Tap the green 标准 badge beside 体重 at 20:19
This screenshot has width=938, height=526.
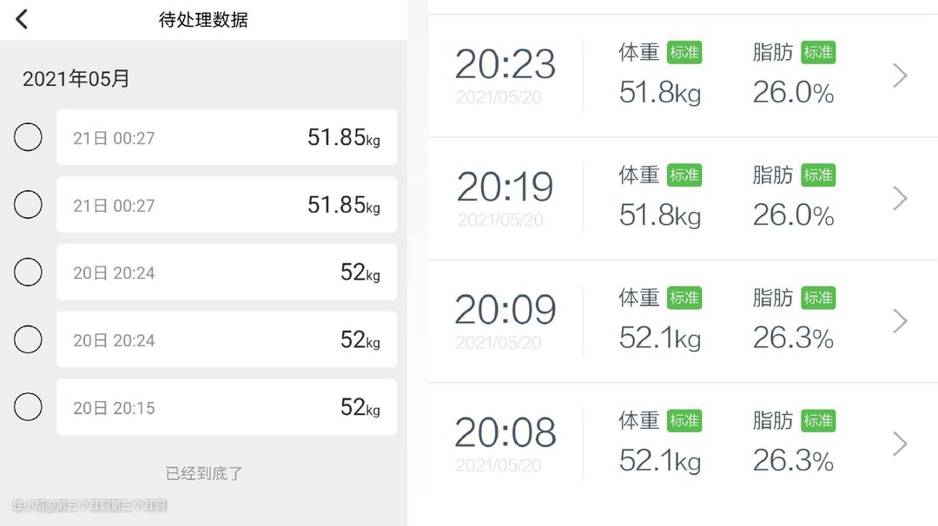684,175
